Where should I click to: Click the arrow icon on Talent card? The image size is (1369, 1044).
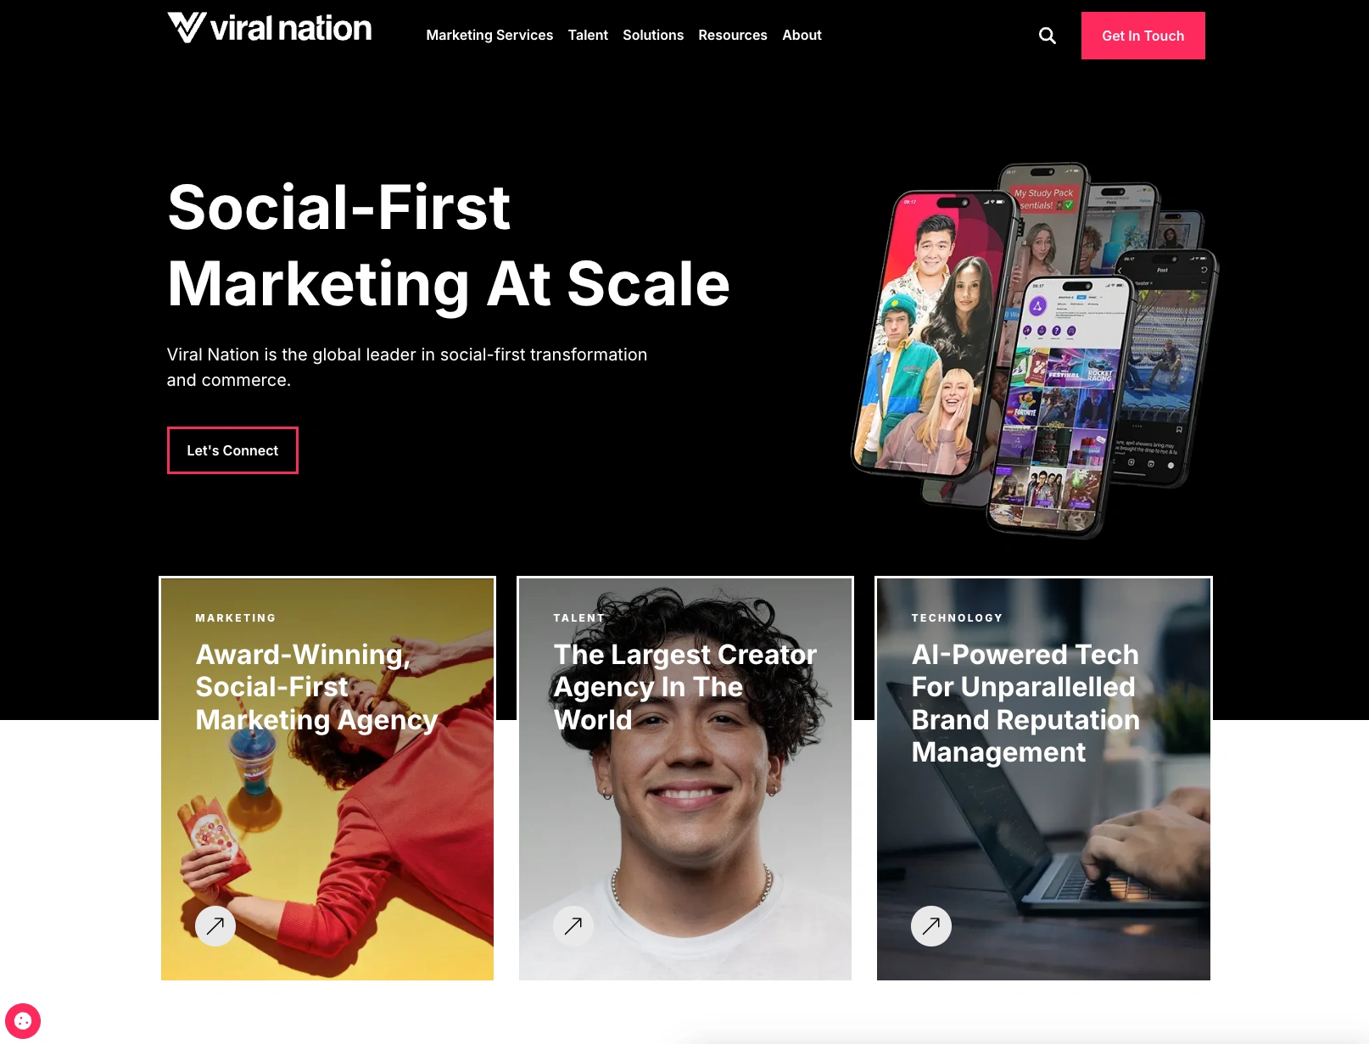573,926
